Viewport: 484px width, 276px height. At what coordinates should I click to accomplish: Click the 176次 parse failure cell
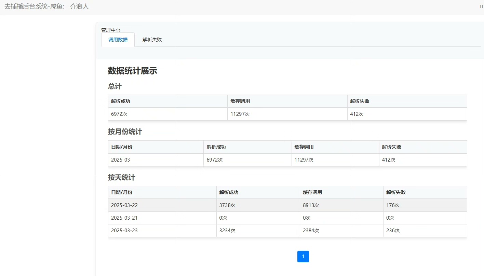[393, 205]
